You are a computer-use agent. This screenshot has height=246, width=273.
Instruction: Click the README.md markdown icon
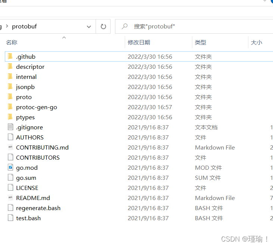point(10,197)
